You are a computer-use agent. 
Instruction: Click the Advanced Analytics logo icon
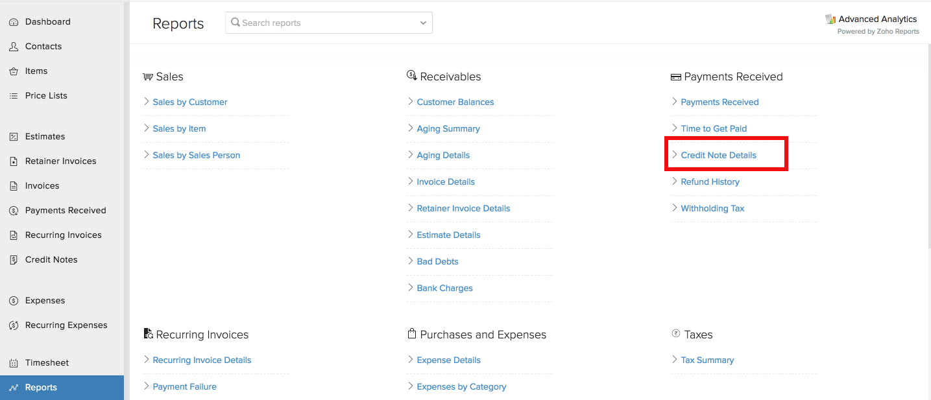(830, 19)
